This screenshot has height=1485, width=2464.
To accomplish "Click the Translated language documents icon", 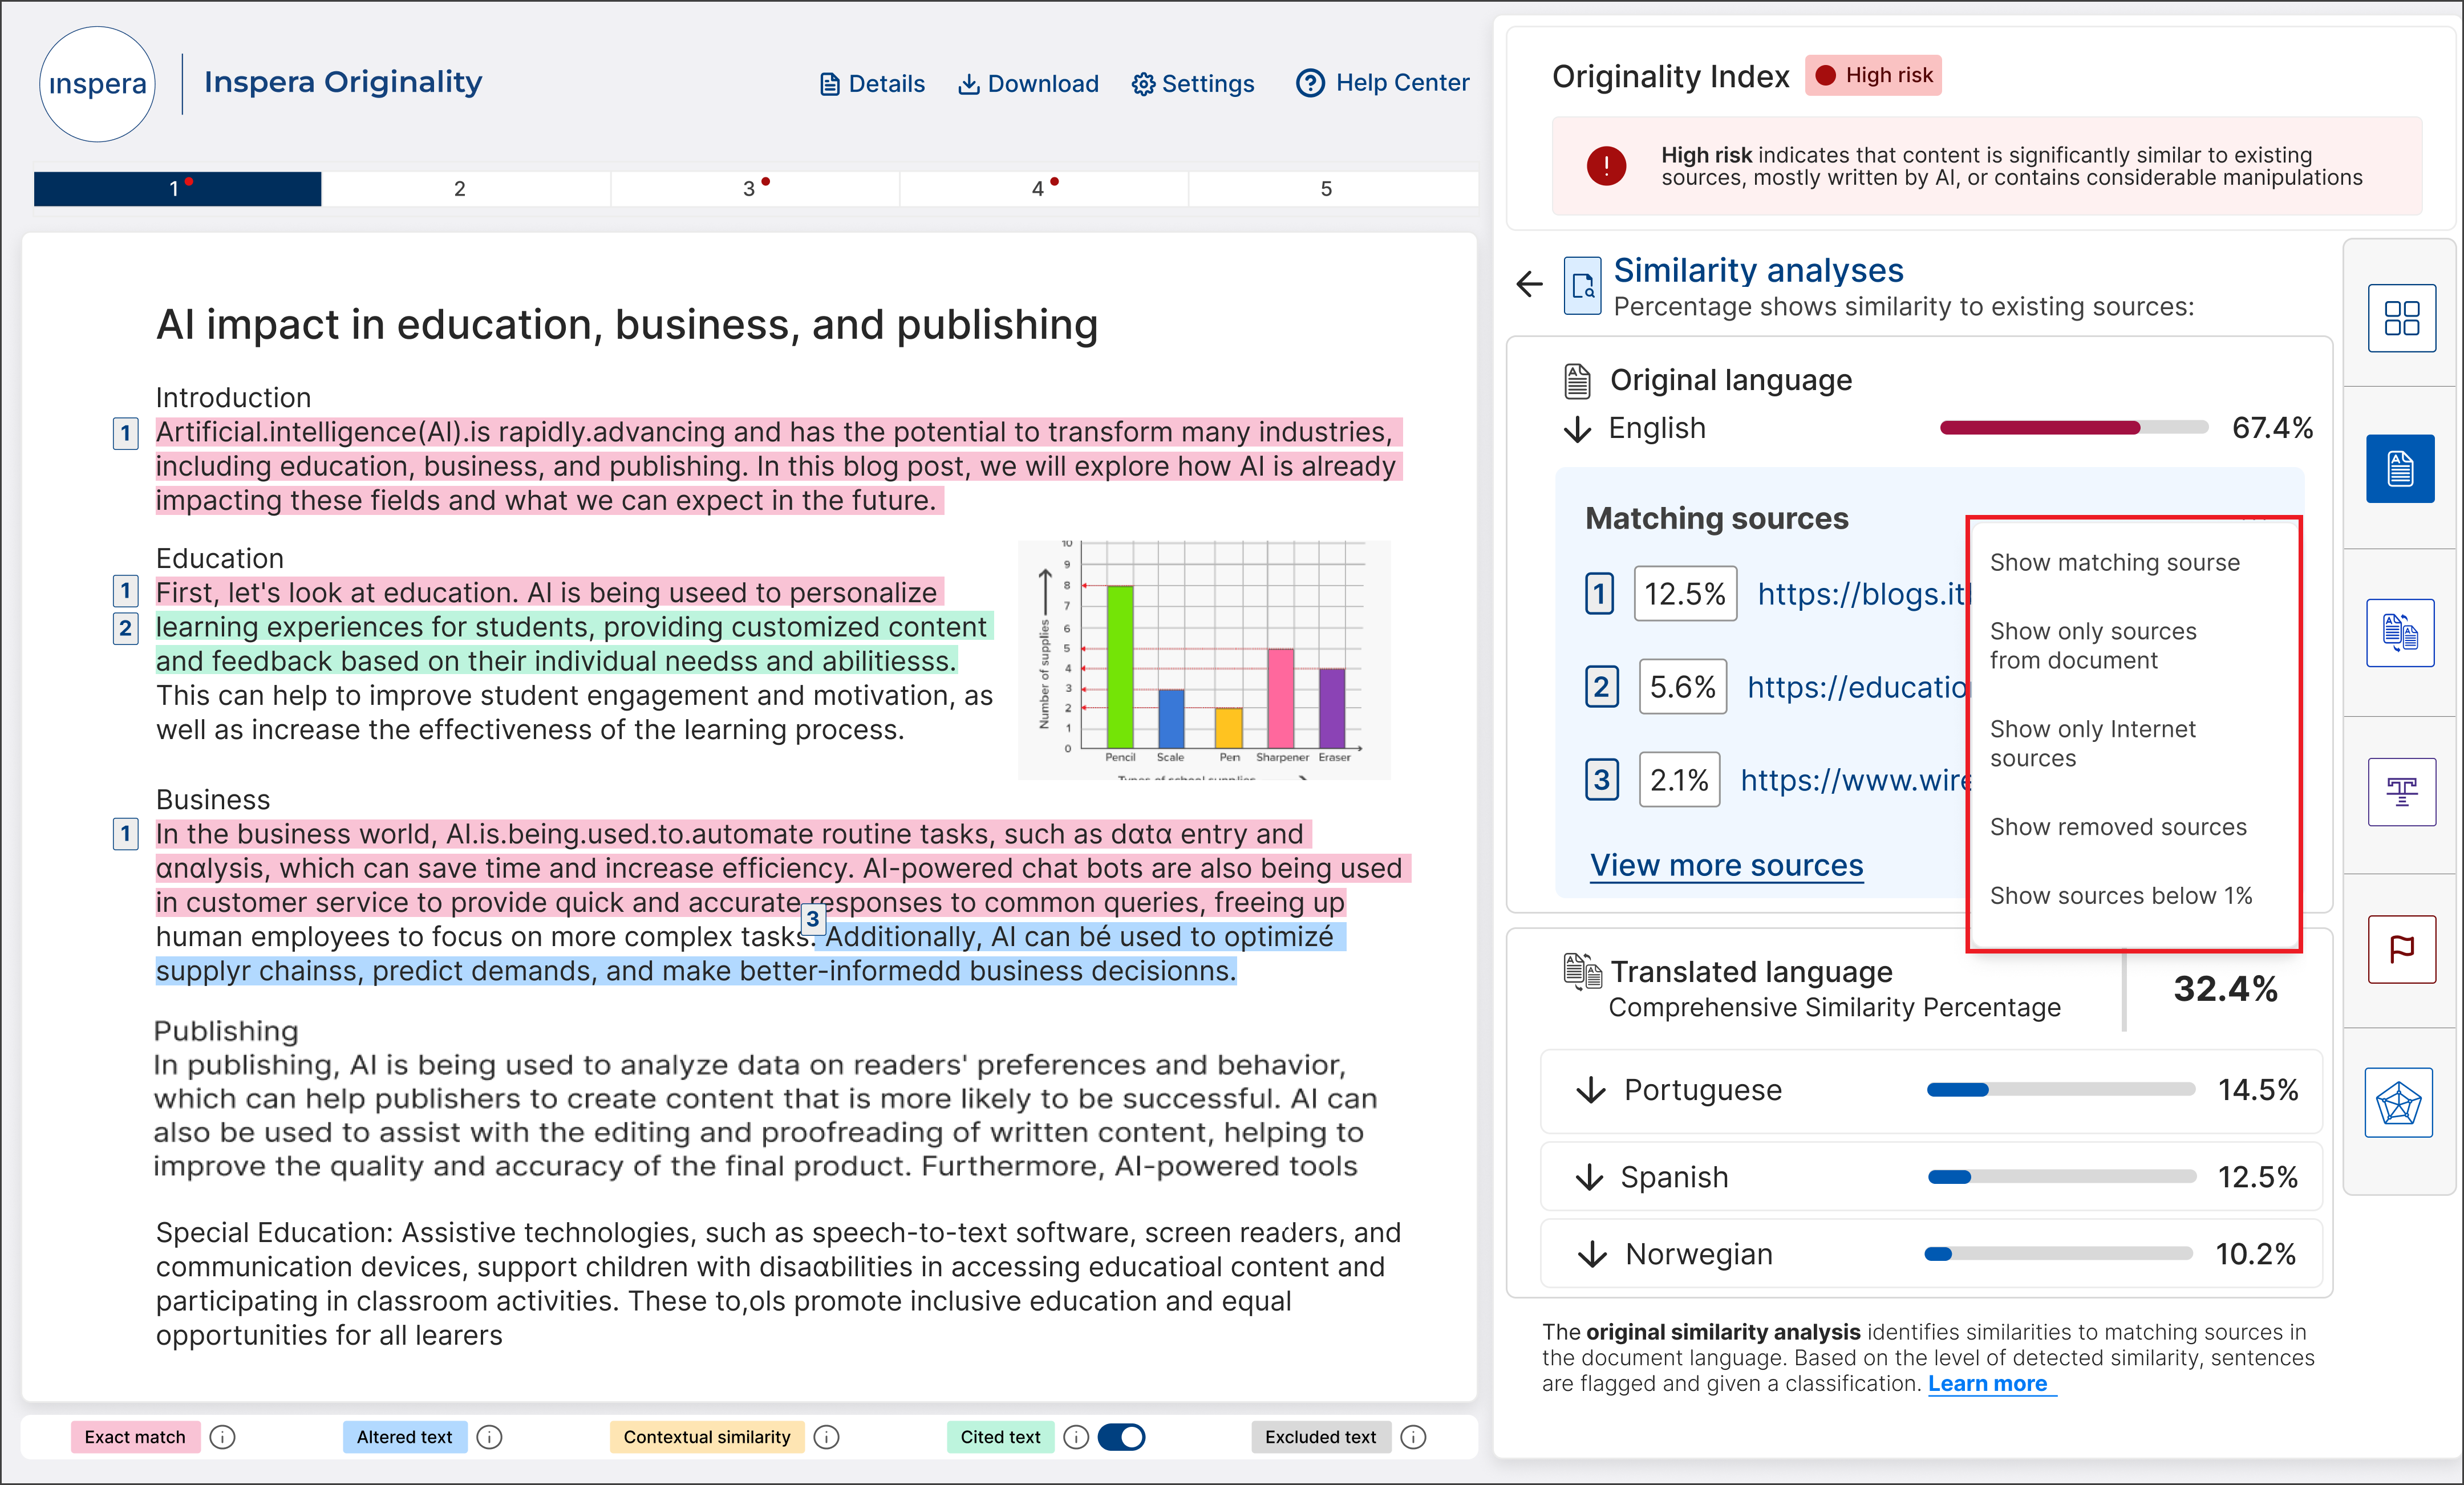I will (1583, 971).
